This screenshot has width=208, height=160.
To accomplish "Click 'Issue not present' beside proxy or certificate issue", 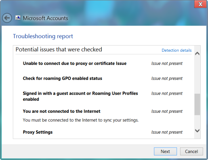I will click(x=167, y=64).
